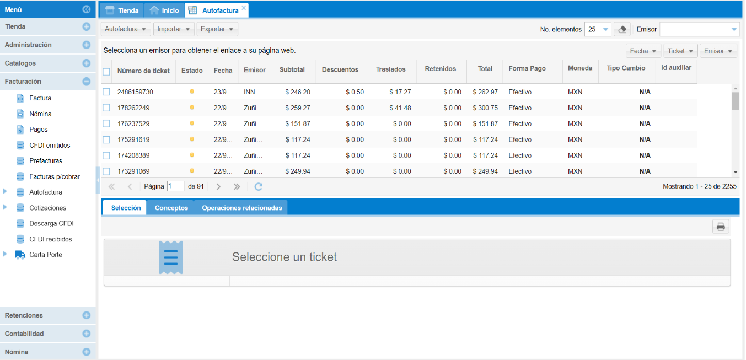The height and width of the screenshot is (360, 746).
Task: Jump to last page arrow
Action: pos(237,186)
